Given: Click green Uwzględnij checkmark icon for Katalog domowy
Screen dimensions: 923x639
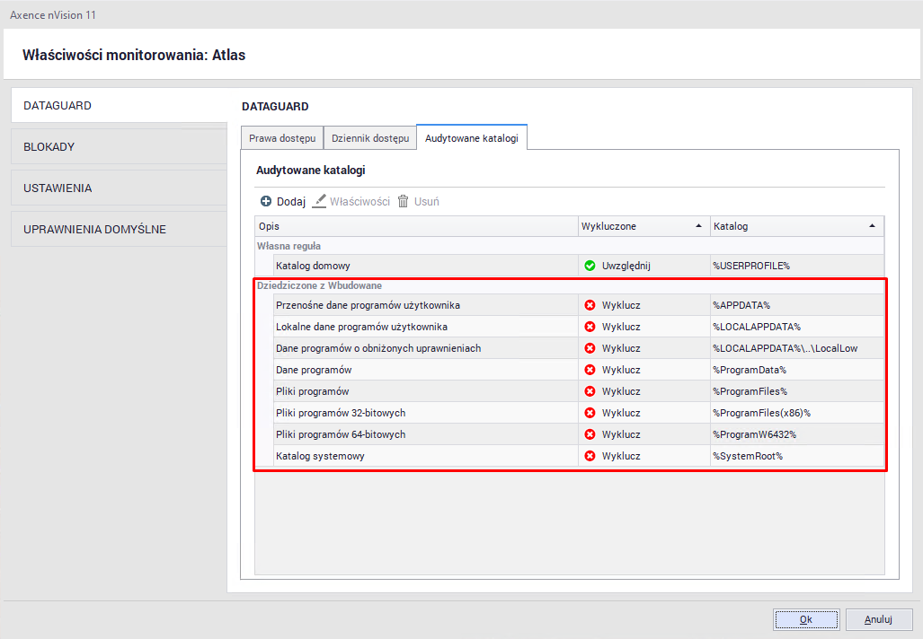Looking at the screenshot, I should tap(590, 266).
